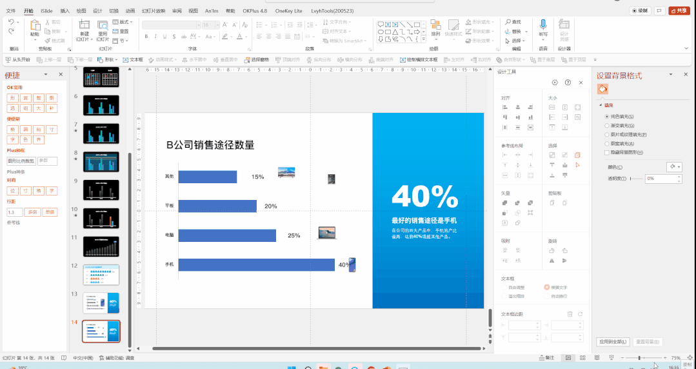Select 渐变填充 gradient fill radio button
696x369 pixels.
[607, 126]
